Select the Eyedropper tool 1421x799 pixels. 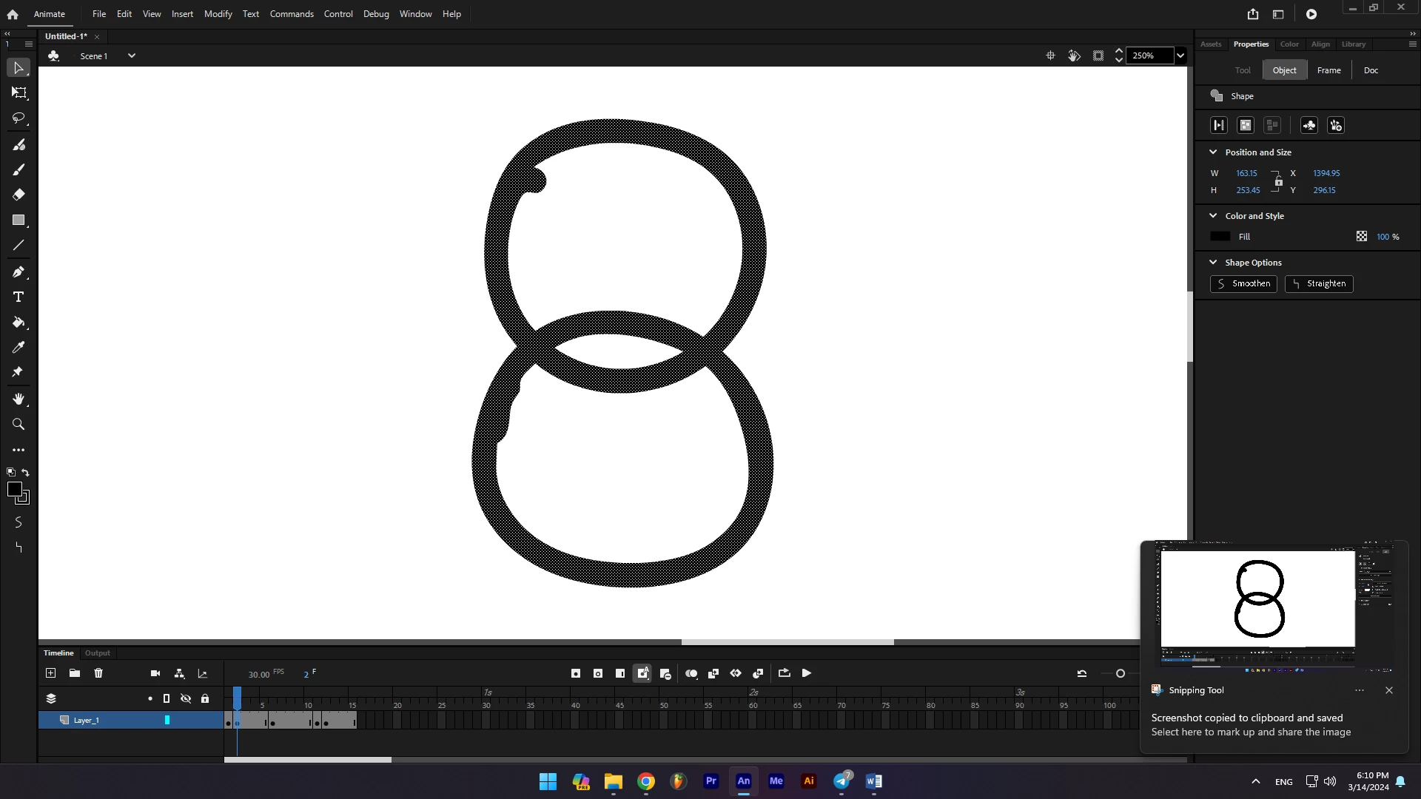19,347
